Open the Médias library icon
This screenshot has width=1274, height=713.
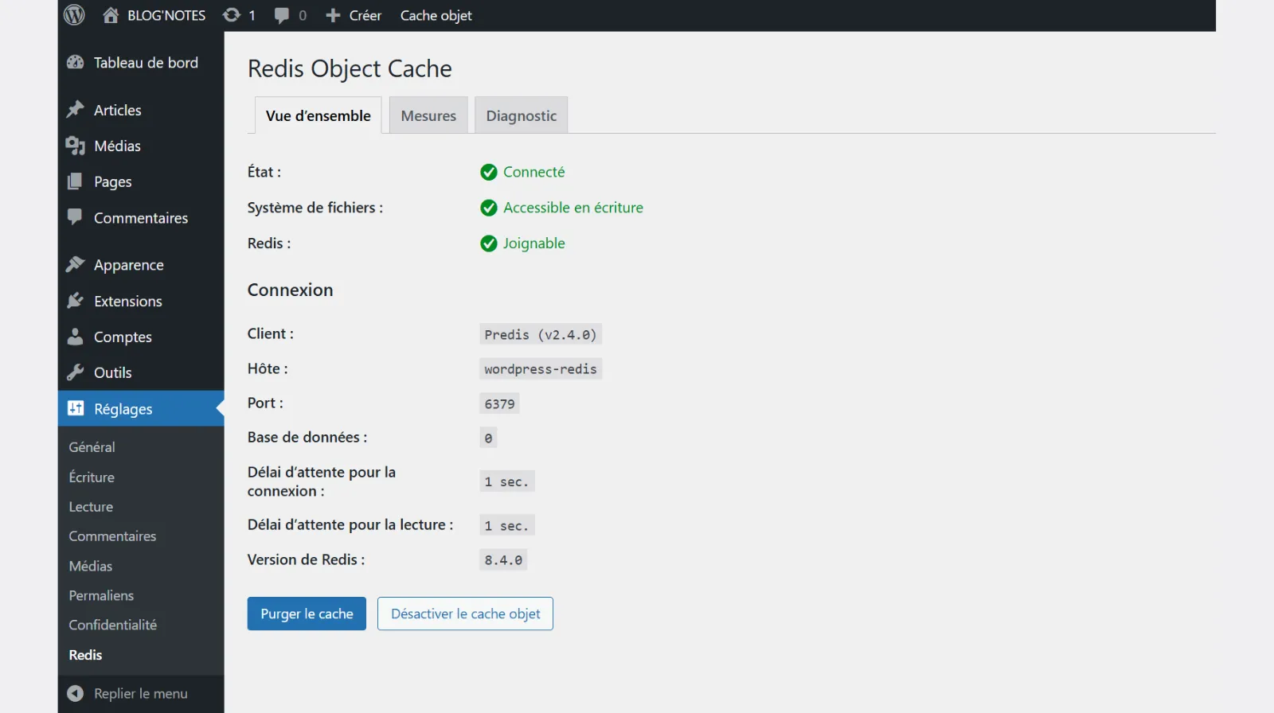[76, 146]
